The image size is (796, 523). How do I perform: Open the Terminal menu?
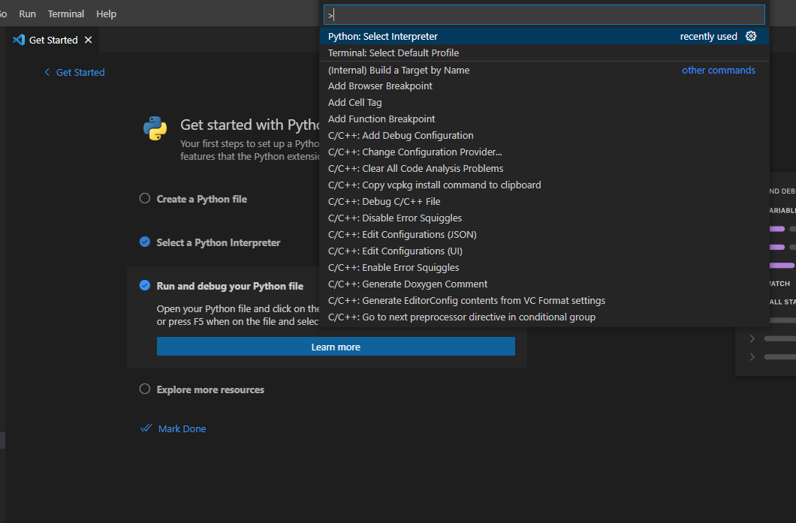pyautogui.click(x=66, y=14)
